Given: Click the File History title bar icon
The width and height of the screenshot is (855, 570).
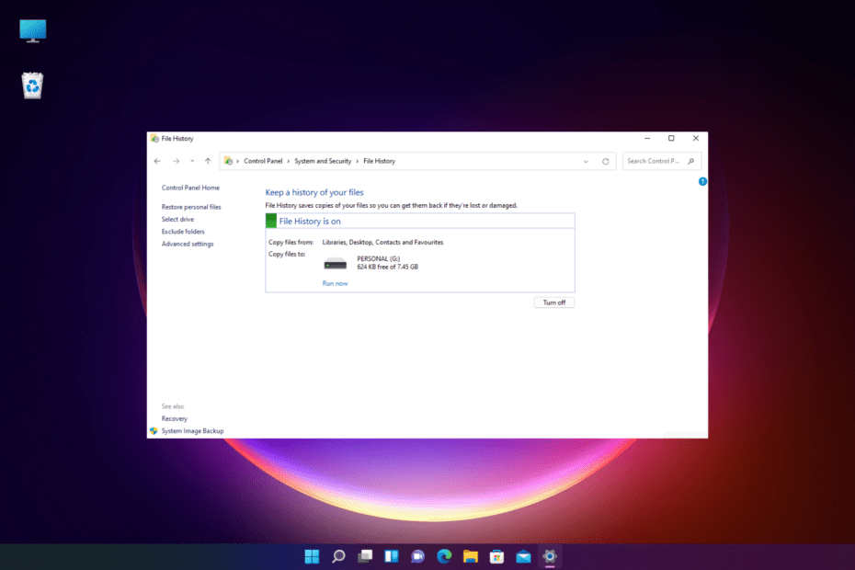Looking at the screenshot, I should tap(154, 139).
